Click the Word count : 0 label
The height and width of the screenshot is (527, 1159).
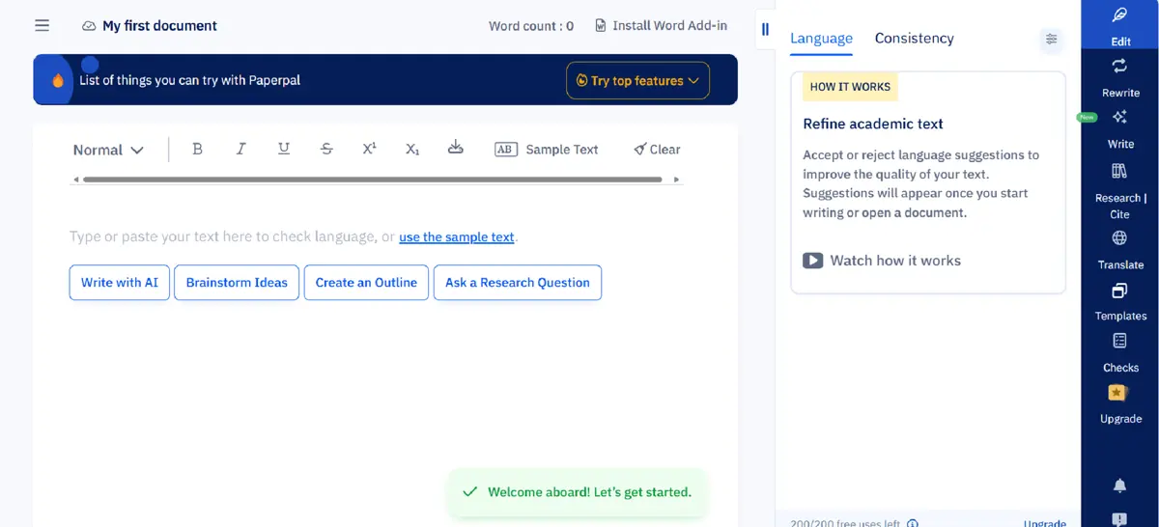tap(531, 26)
